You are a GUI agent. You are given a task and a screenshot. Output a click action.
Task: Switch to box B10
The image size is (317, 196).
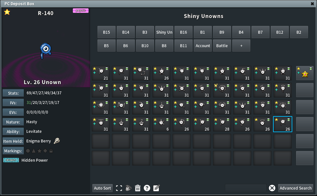pyautogui.click(x=145, y=46)
